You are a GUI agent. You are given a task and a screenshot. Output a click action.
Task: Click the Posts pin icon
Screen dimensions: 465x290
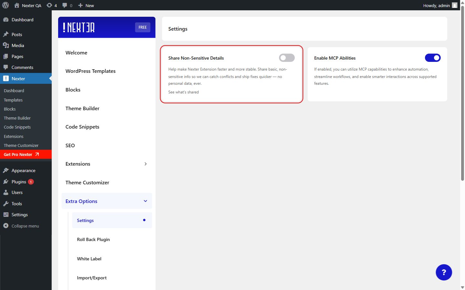pos(6,34)
